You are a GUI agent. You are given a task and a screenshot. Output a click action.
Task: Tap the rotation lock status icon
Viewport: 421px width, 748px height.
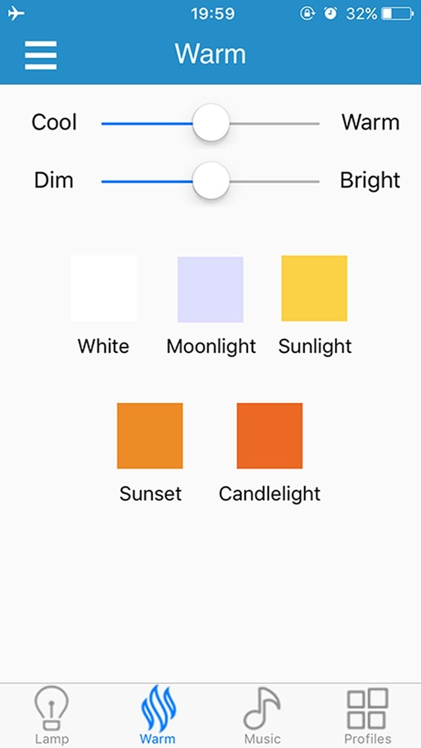click(307, 14)
